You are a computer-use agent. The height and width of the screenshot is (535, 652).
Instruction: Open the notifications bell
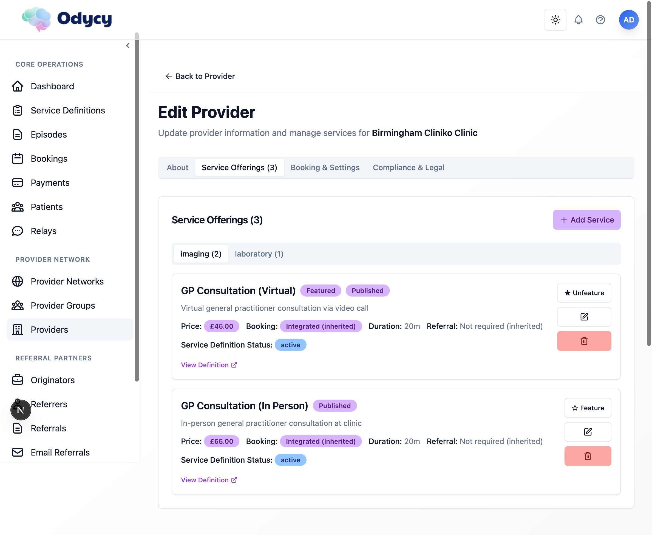coord(578,20)
